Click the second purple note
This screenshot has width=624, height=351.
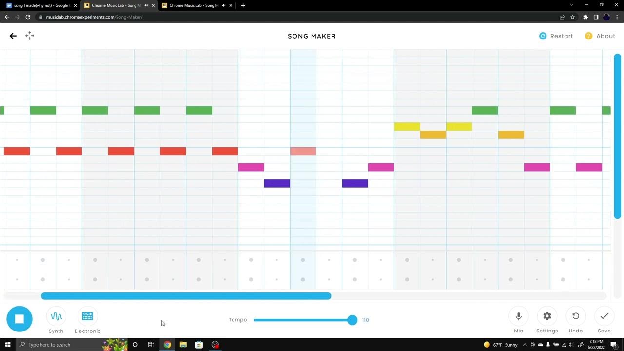[355, 183]
